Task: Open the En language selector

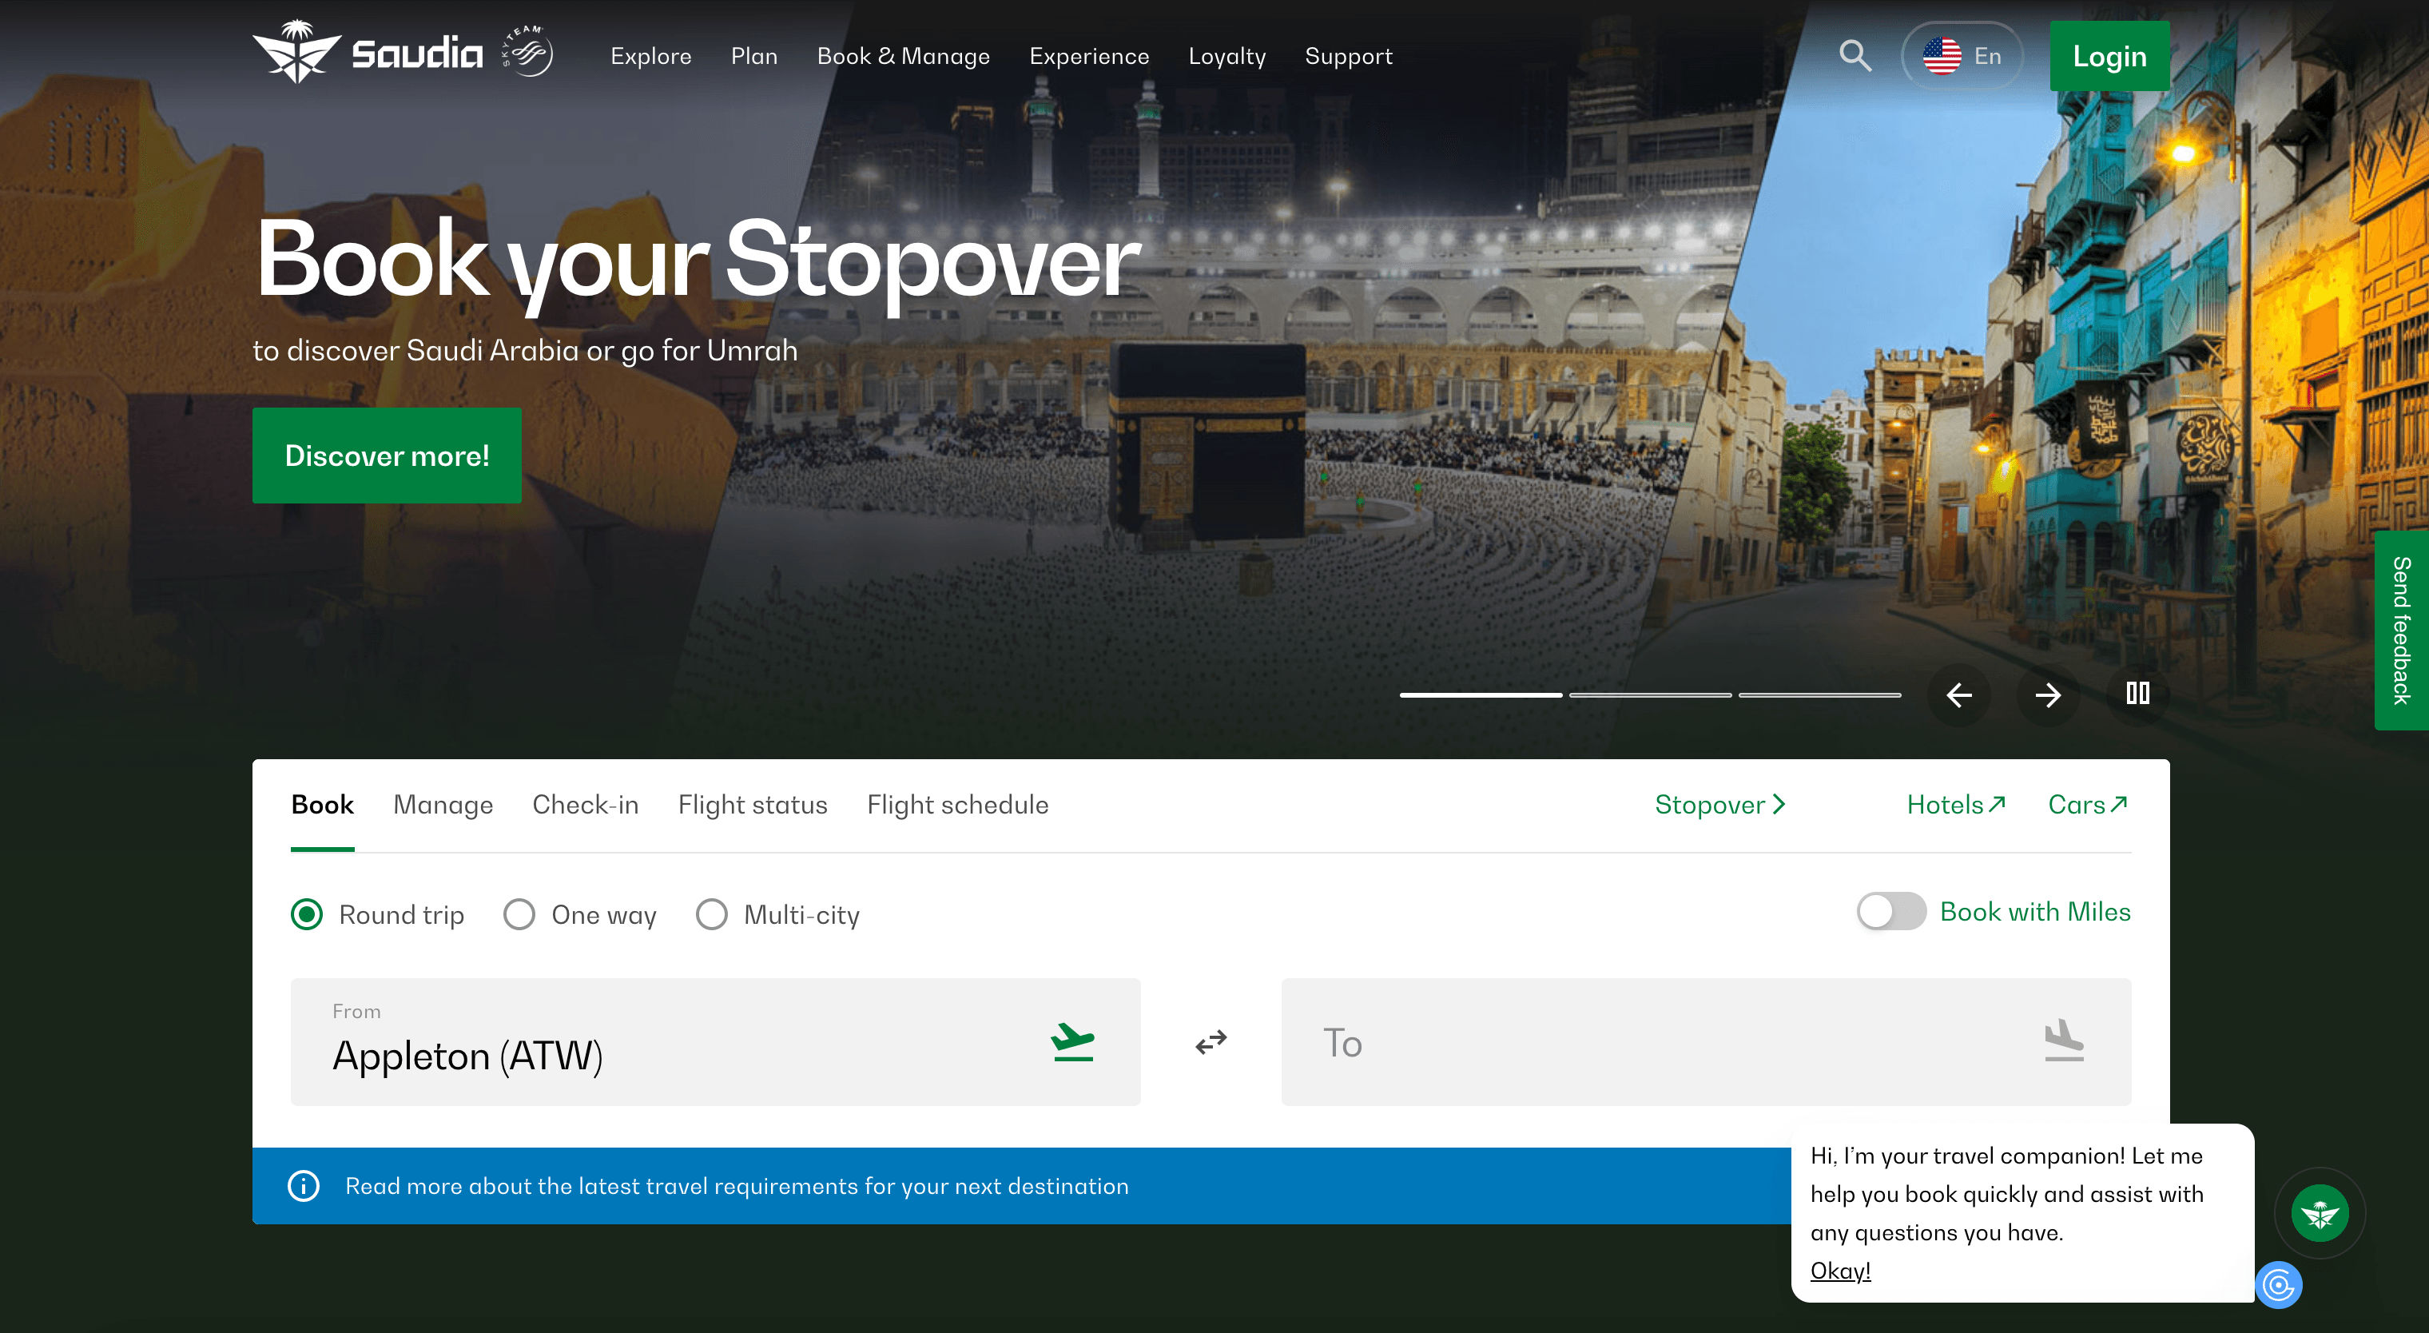Action: click(1962, 57)
